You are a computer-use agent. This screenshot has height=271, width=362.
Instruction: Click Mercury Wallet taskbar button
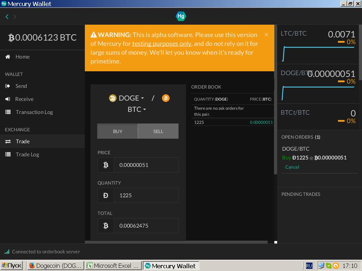click(171, 266)
